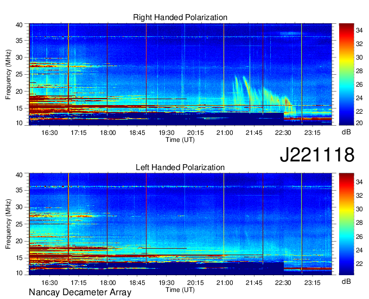Click the Right Handed Polarization plot title
369x299 pixels.
(180, 17)
